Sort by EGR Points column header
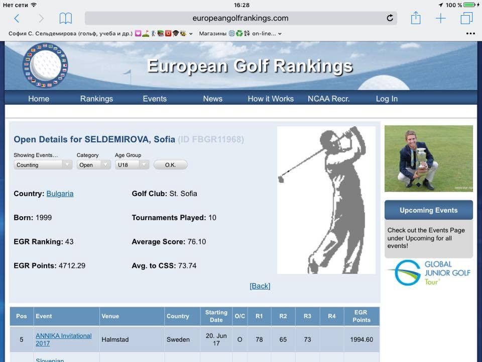482x362 pixels. coord(361,316)
